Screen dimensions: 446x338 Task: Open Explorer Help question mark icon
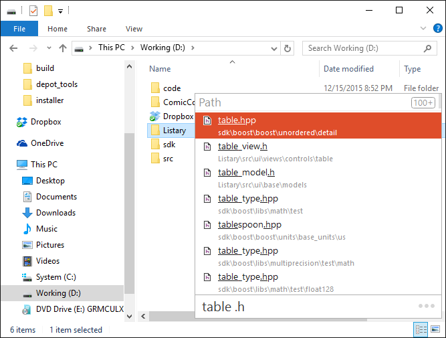[438, 29]
